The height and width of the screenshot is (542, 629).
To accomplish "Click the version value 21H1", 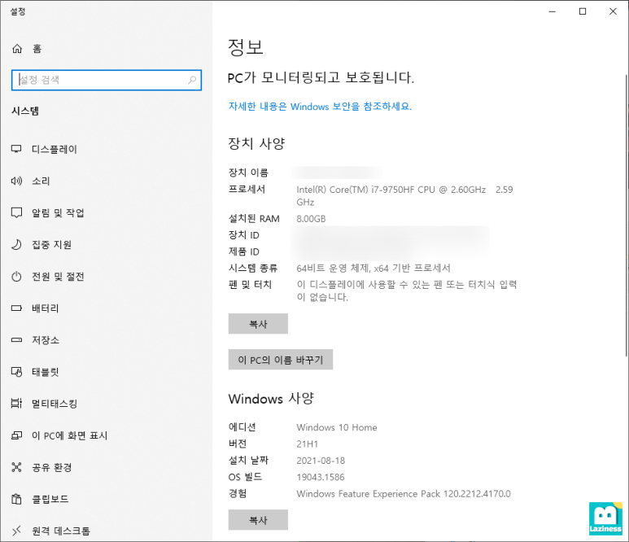I will (x=307, y=444).
